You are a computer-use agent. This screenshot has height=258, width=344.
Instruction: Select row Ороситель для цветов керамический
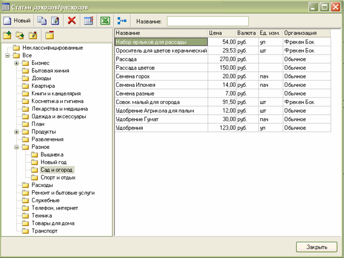tap(222, 51)
